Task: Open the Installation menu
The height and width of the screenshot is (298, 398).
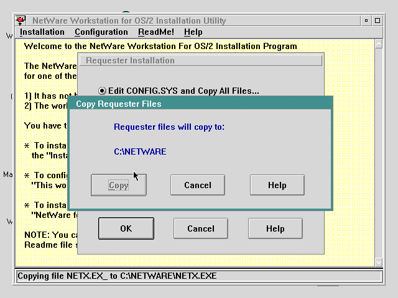Action: 42,32
